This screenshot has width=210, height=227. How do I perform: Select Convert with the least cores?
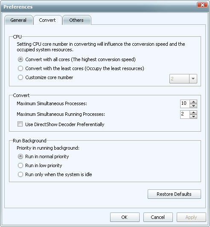coord(20,68)
